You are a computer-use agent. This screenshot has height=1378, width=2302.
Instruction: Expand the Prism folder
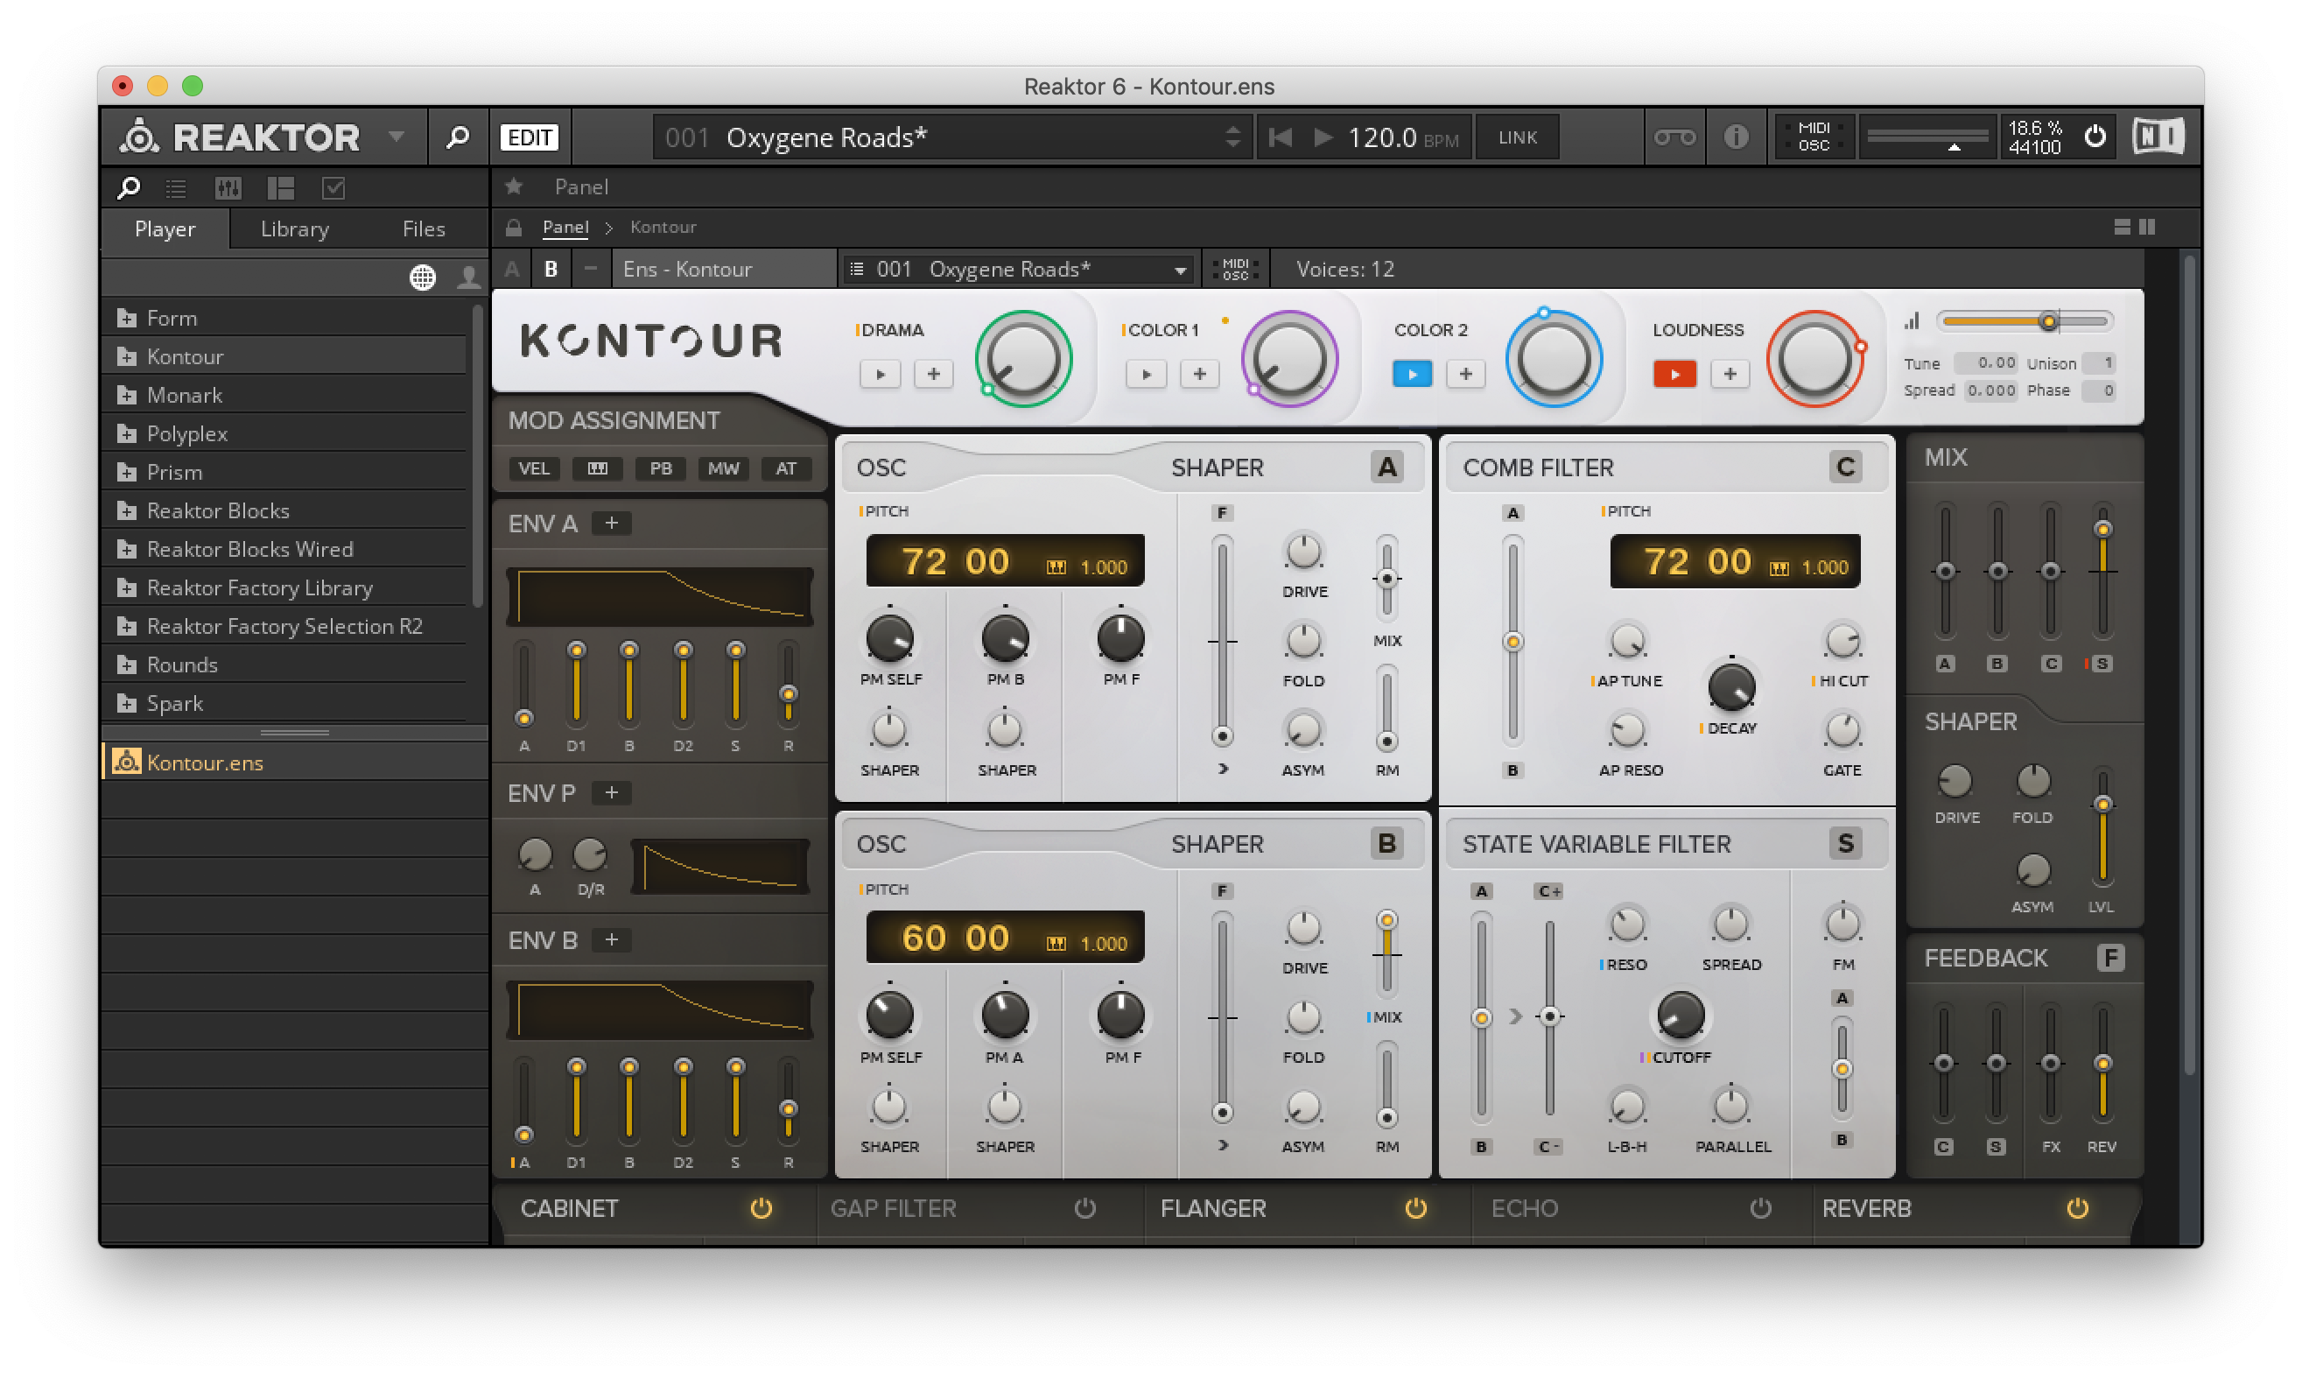[x=127, y=473]
